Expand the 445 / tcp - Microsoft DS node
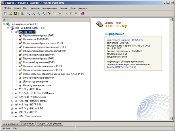This screenshot has width=175, height=131. click(x=12, y=109)
